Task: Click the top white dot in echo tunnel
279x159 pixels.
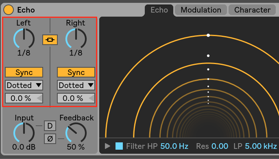Action: tap(208, 35)
